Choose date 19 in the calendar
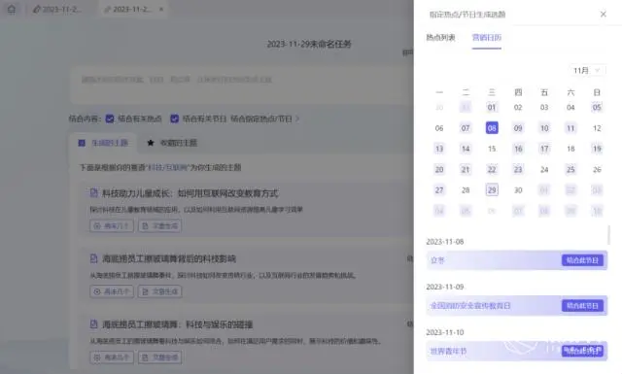Screen dimensions: 622x374 (x=597, y=149)
